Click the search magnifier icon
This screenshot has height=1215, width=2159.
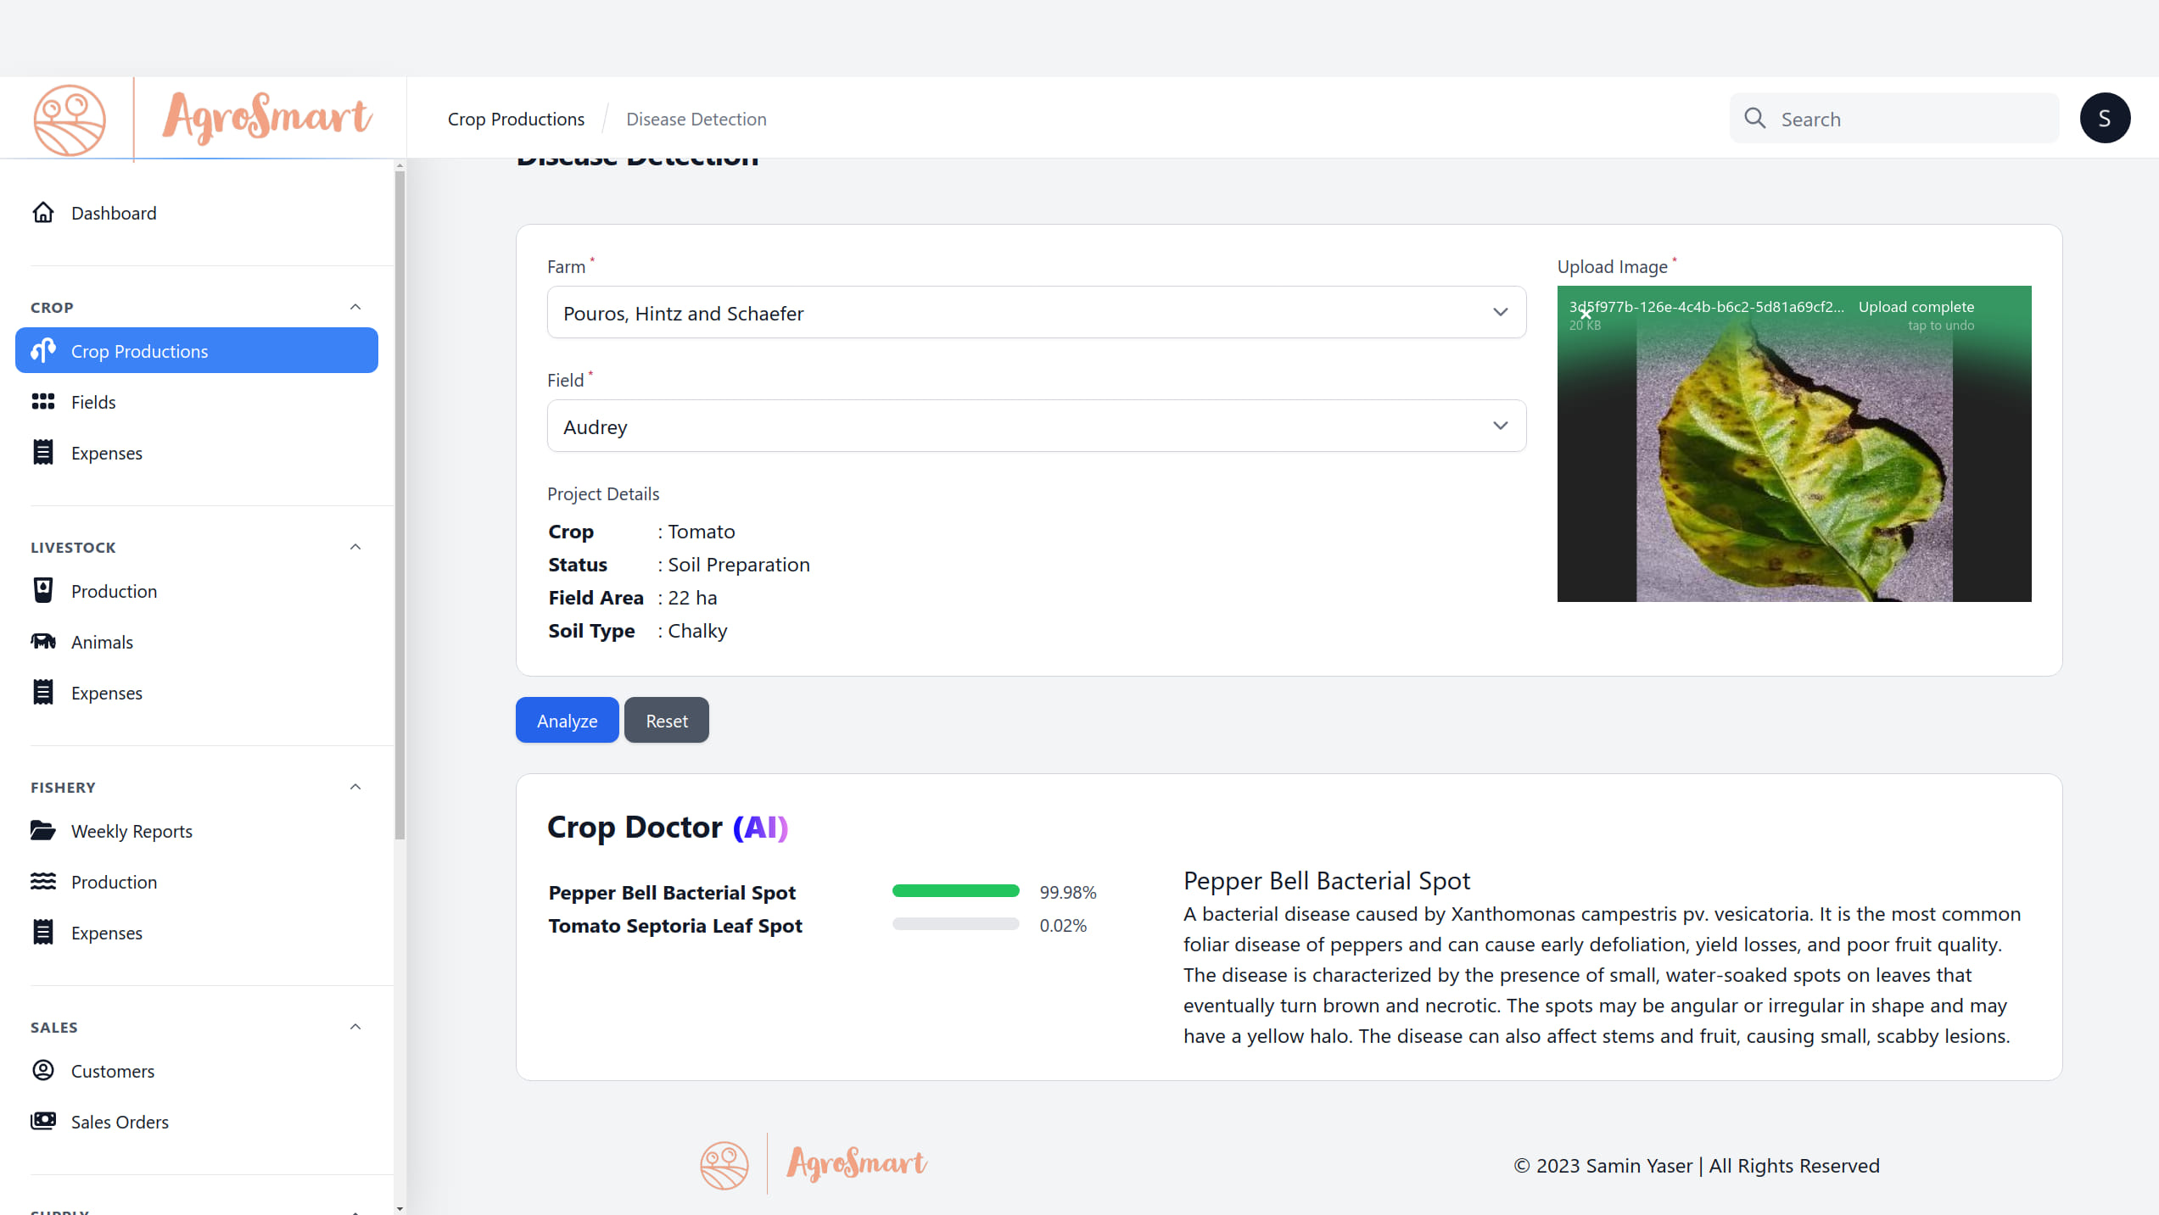click(1754, 119)
